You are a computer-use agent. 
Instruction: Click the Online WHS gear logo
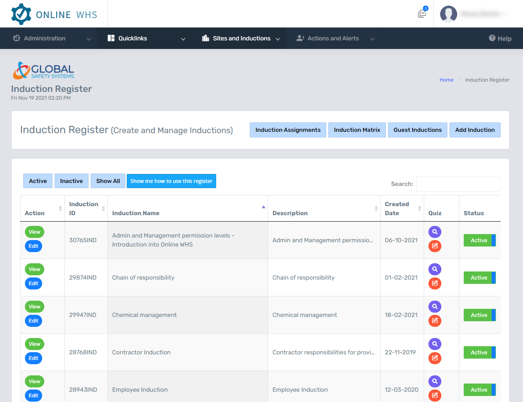(x=21, y=14)
